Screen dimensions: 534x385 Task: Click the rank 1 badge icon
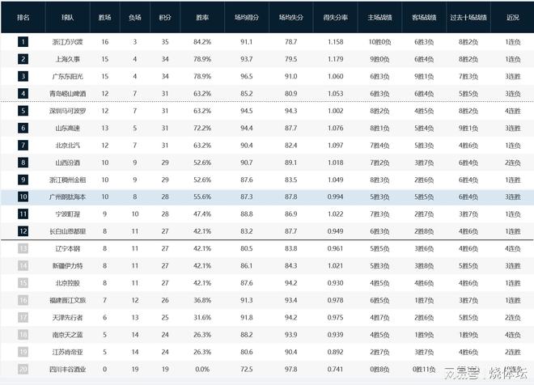(x=23, y=41)
